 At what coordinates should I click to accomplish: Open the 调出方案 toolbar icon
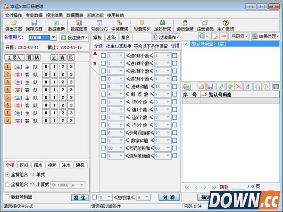pos(14,25)
